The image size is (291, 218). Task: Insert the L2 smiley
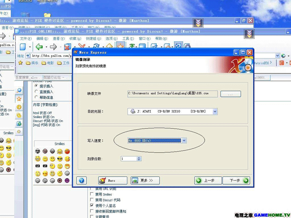coord(38,166)
